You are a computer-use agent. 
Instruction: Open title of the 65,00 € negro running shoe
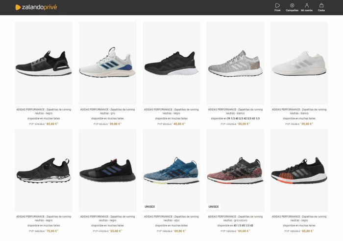pos(299,219)
